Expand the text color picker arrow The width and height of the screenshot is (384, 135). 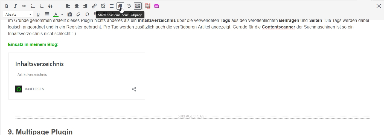tap(62, 15)
